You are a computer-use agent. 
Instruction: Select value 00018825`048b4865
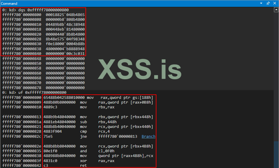[65, 15]
